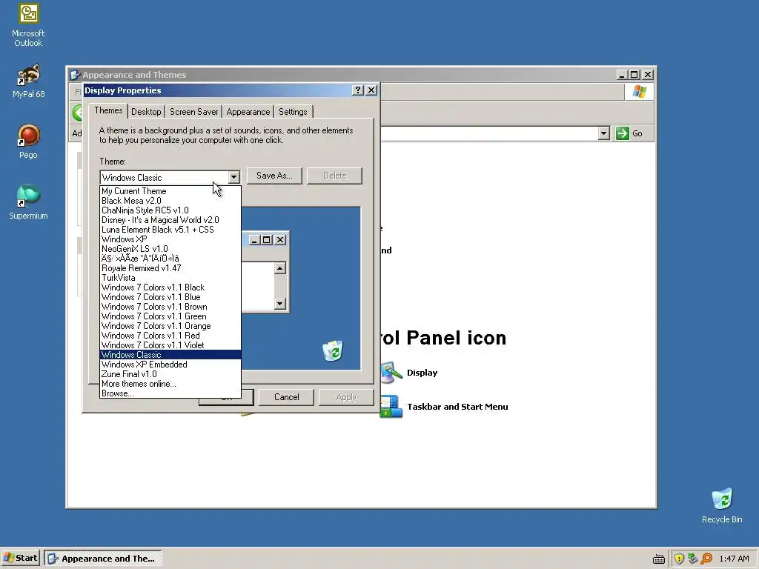This screenshot has height=569, width=759.
Task: Click the Windows flag logo in toolbar
Action: tap(640, 91)
